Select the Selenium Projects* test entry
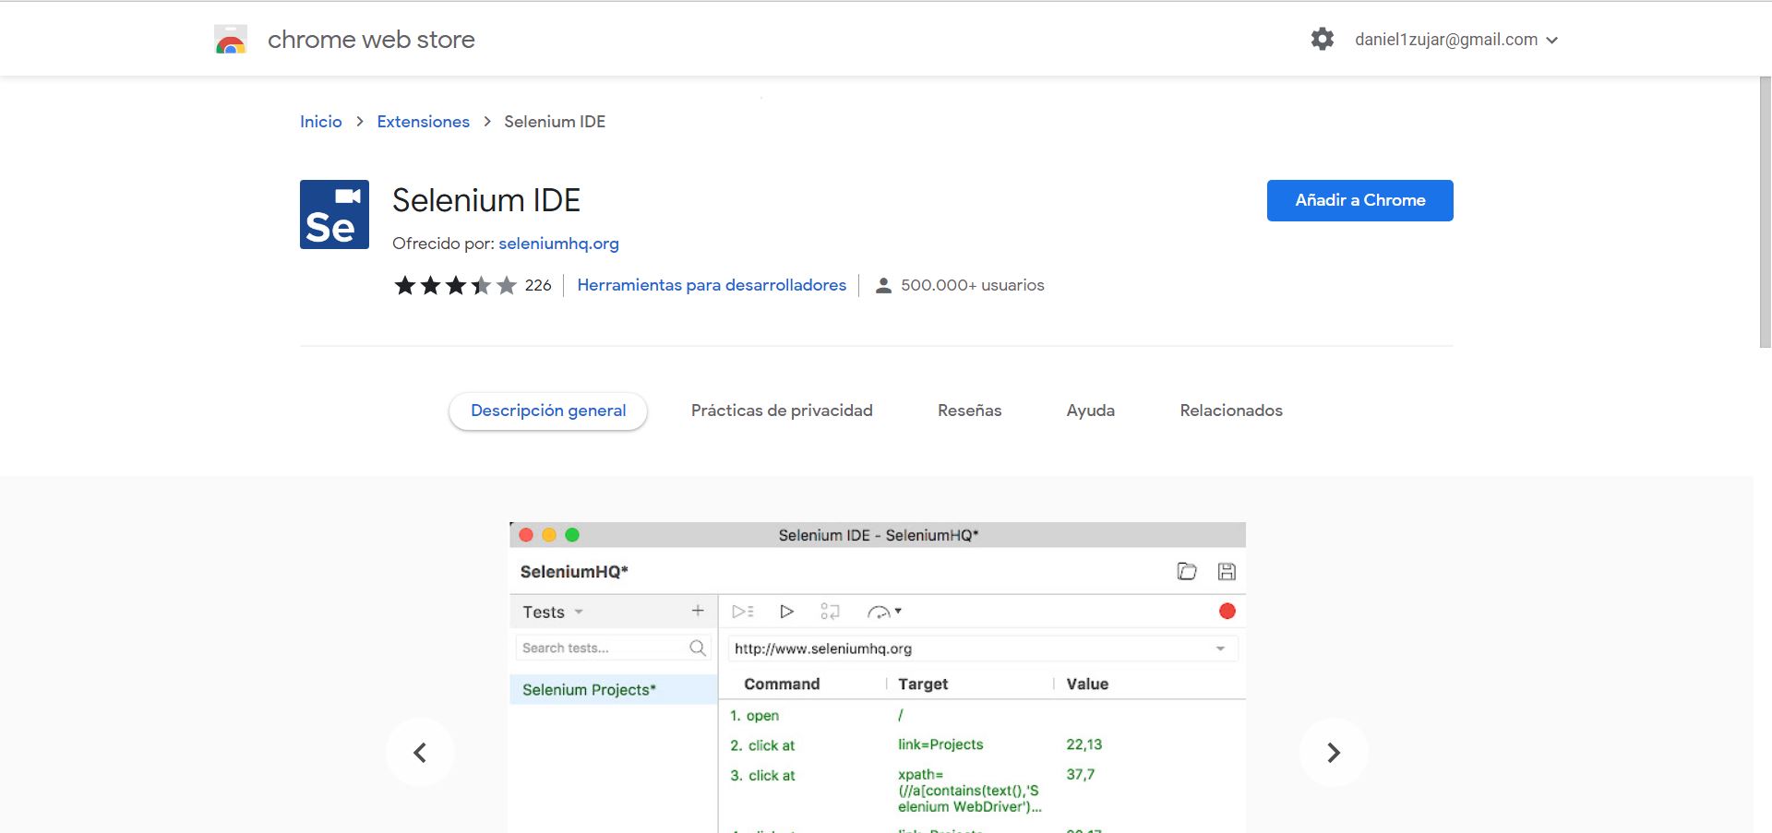 coord(614,689)
